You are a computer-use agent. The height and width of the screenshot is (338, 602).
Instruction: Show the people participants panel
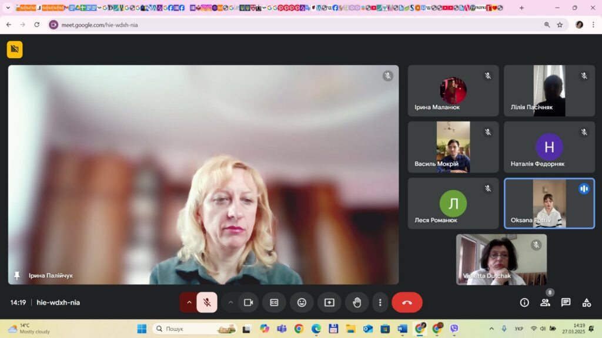(545, 302)
